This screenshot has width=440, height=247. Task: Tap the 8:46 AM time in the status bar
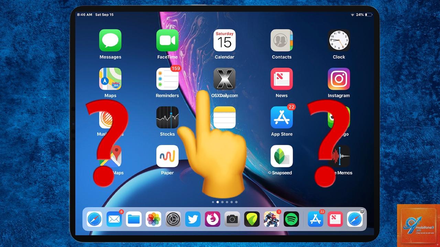tap(85, 15)
